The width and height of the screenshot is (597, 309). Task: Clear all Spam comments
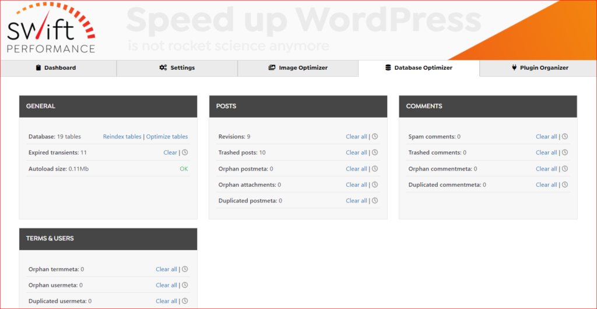click(x=546, y=136)
